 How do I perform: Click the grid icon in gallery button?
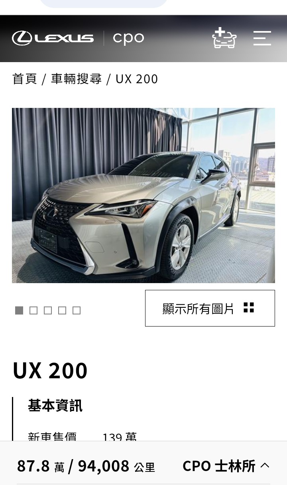(x=249, y=307)
